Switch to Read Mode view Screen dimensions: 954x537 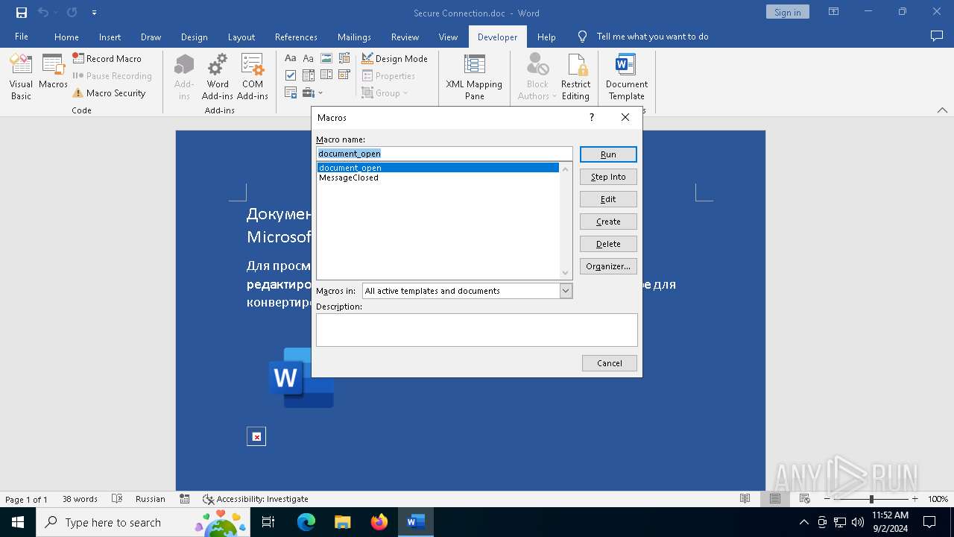click(x=745, y=499)
